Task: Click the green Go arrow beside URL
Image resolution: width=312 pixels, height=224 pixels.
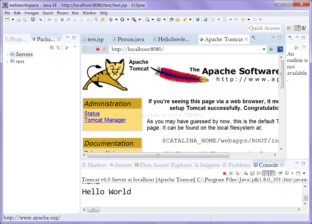Action: (x=271, y=49)
